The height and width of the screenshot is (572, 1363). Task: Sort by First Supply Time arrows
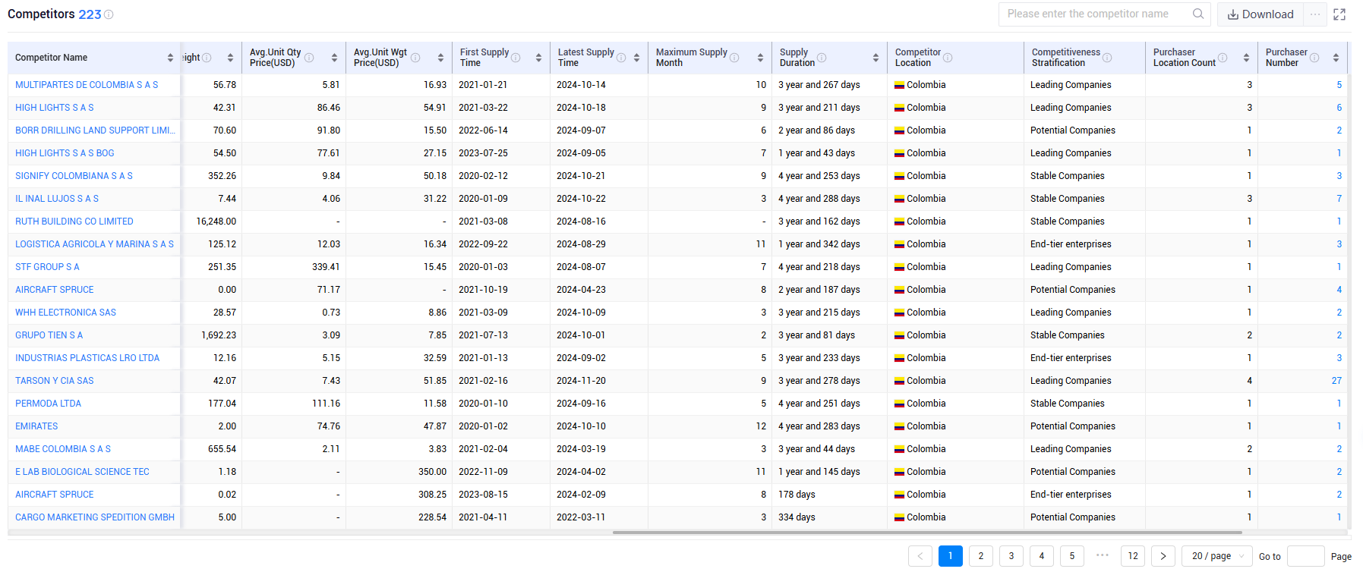pyautogui.click(x=538, y=58)
